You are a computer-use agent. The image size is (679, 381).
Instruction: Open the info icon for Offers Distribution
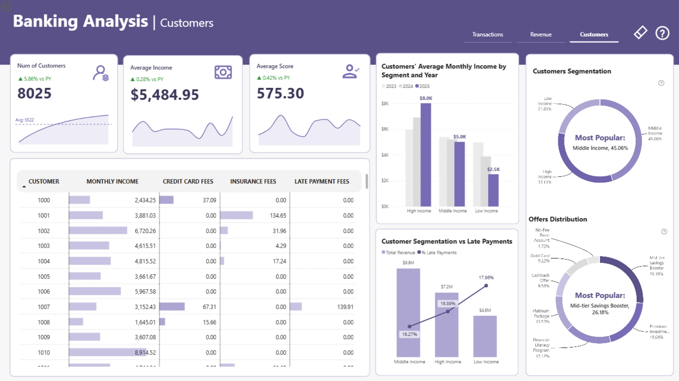pos(664,232)
